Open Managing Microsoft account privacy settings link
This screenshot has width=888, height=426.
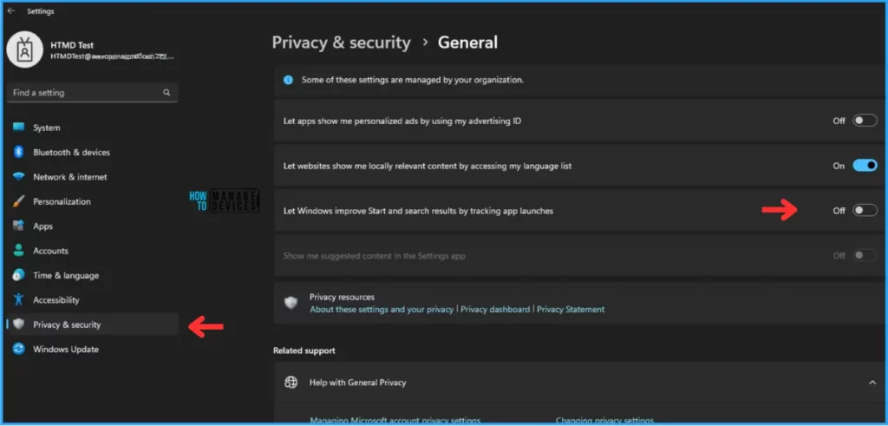pyautogui.click(x=395, y=420)
